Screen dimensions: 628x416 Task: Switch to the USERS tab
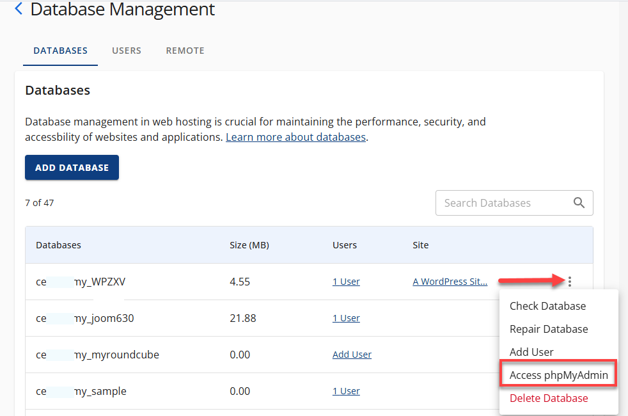coord(126,50)
